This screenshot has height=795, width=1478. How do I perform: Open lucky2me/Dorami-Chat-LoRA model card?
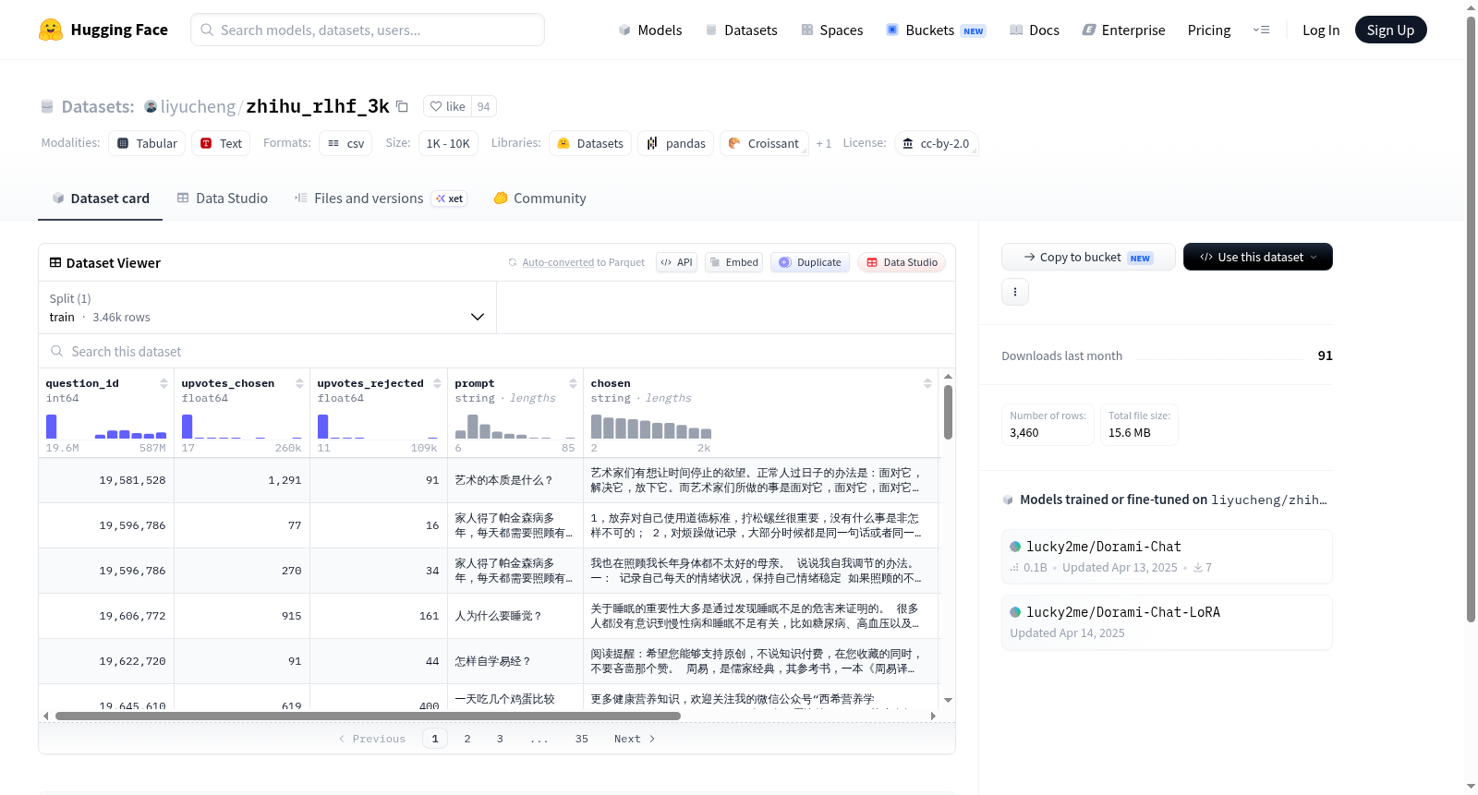tap(1167, 622)
